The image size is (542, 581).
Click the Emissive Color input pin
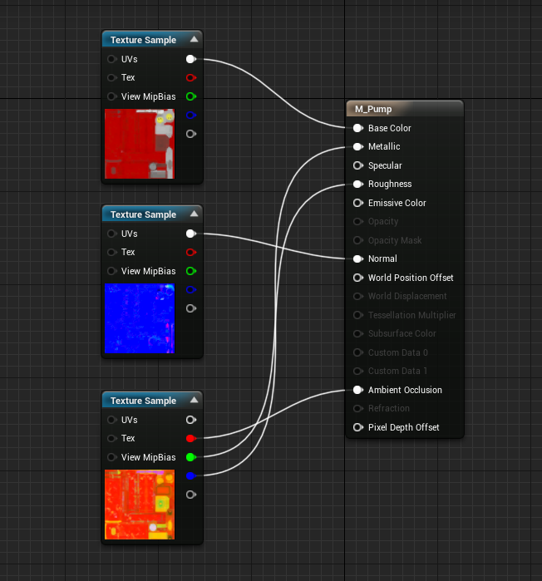point(358,203)
